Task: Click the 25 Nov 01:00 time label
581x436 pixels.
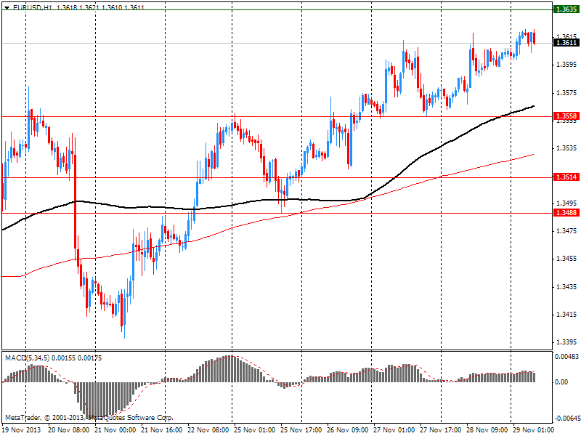Action: pos(254,430)
